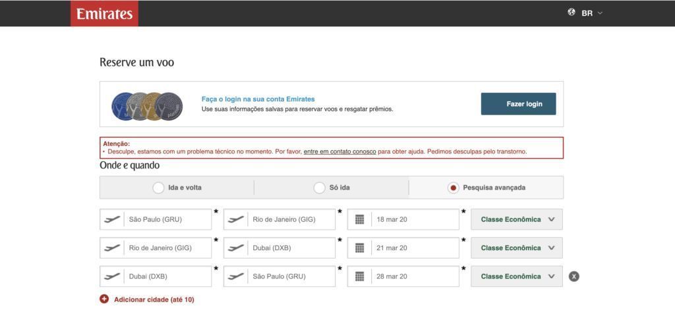Click the Rio de Janeiro (GIG) destination field in first row

[279, 219]
